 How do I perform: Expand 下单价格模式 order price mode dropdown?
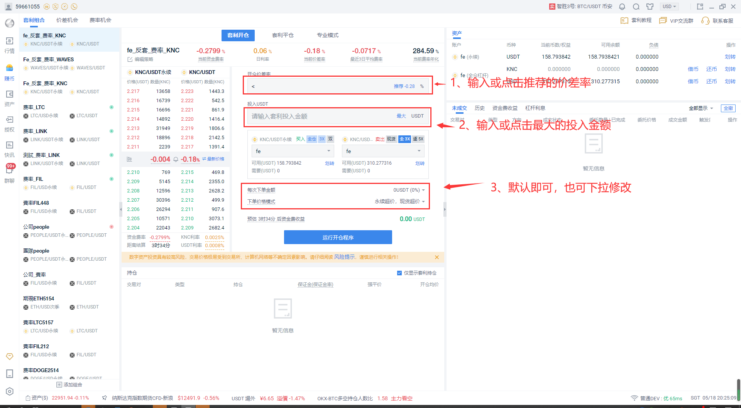(399, 202)
